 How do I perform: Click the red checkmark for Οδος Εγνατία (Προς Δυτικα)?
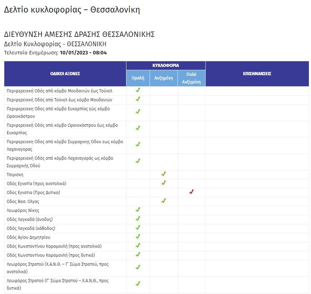pyautogui.click(x=191, y=192)
